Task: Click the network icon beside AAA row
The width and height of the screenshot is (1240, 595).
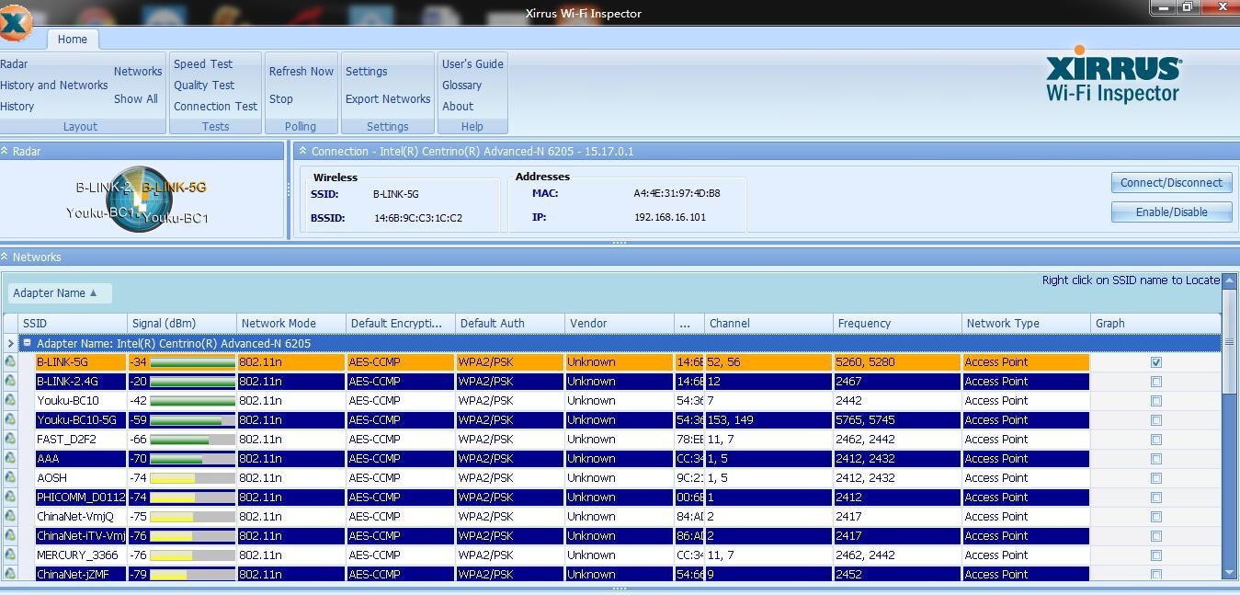Action: pos(10,459)
